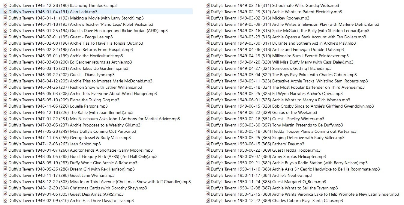Select 'Guests Dave Hossinger and Rickie Jordan (AFRS)'
Screen dimensions: 404x205
click(88, 31)
